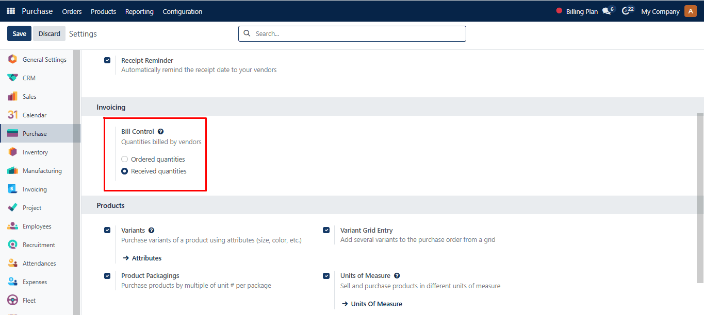The width and height of the screenshot is (704, 315).
Task: Click the Employees people icon
Action: click(13, 226)
